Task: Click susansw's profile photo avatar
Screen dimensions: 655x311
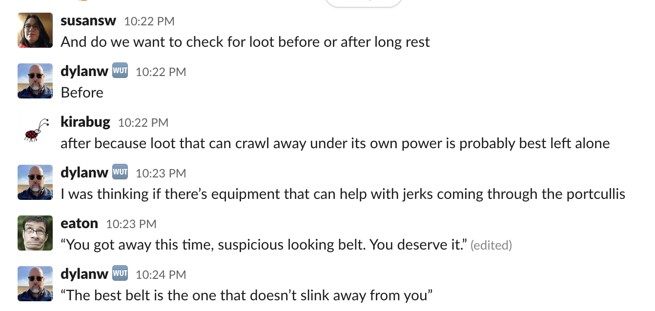Action: [35, 30]
